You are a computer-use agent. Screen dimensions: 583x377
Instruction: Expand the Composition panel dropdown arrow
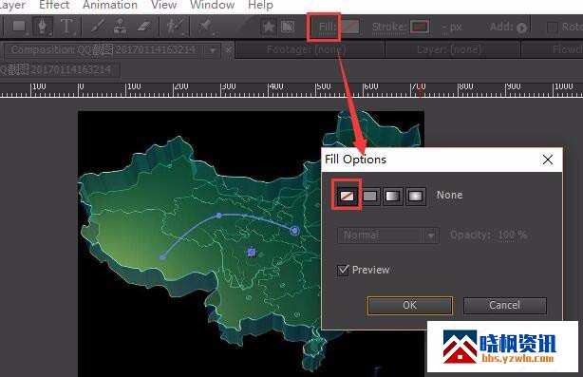tap(213, 50)
